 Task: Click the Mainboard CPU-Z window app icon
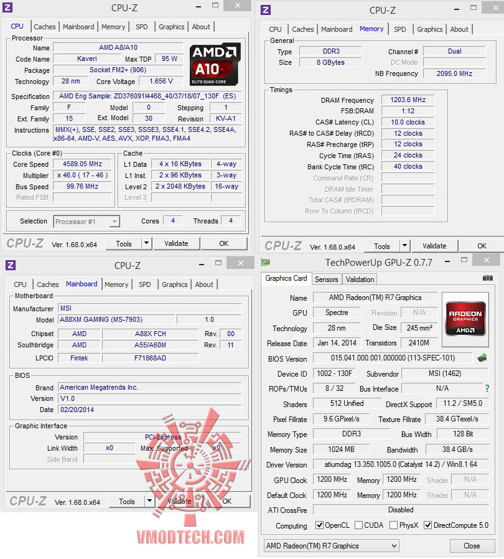coord(11,265)
